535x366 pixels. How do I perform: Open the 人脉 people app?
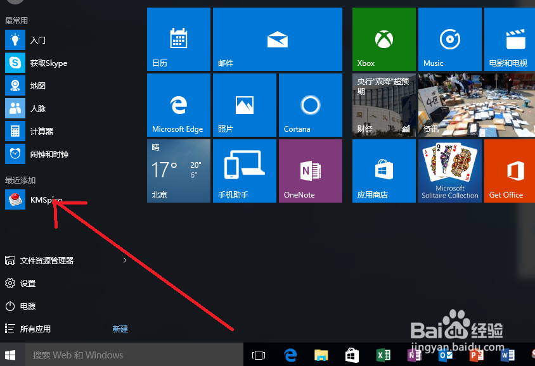(x=67, y=108)
